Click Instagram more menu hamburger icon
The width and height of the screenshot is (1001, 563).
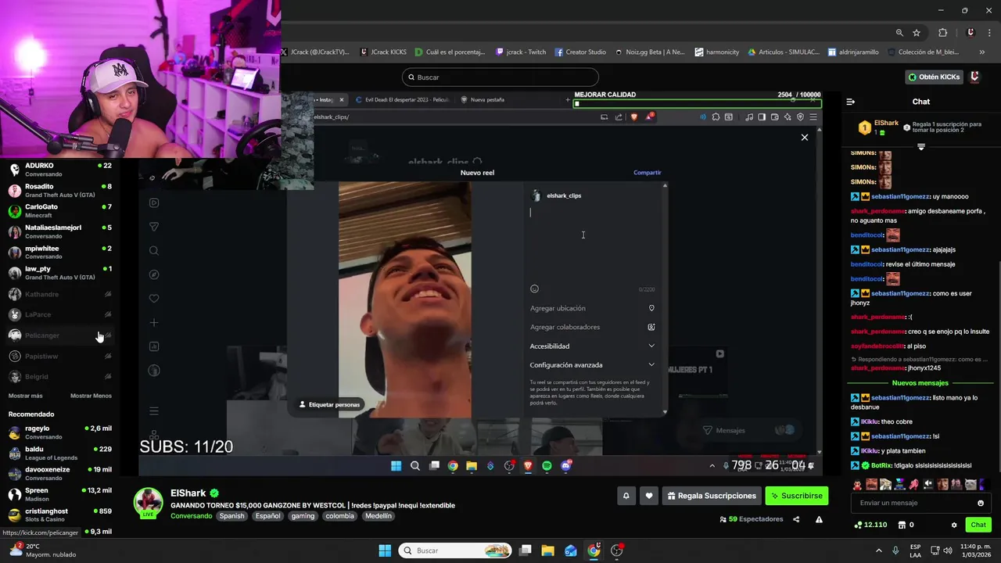[154, 411]
